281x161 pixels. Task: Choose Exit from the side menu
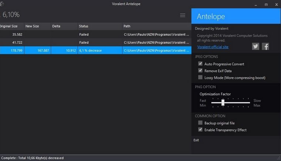196,140
